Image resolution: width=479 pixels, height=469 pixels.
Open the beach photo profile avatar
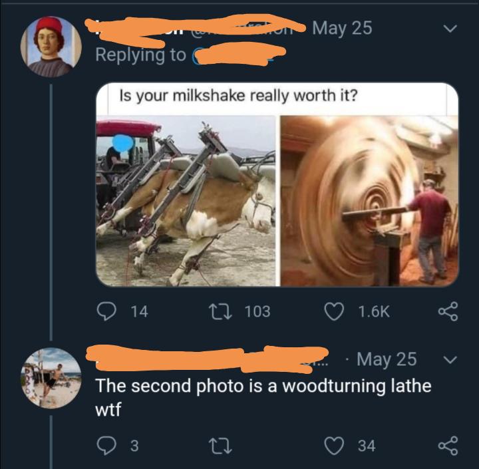coord(51,378)
